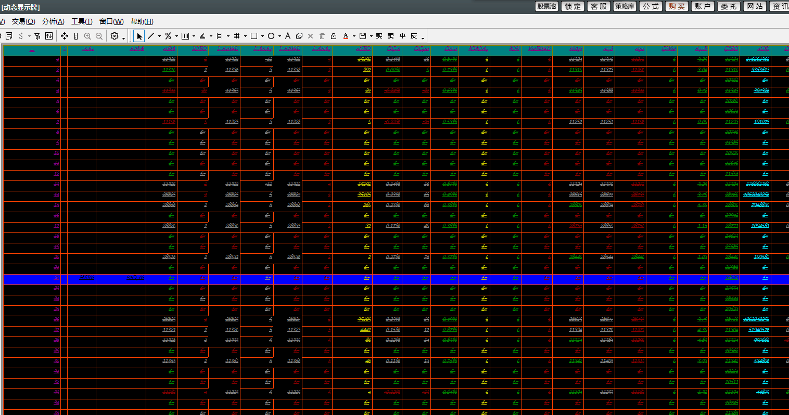Screen dimensions: 789x415
Task: Select the parallel channel lines tool
Action: [x=185, y=36]
